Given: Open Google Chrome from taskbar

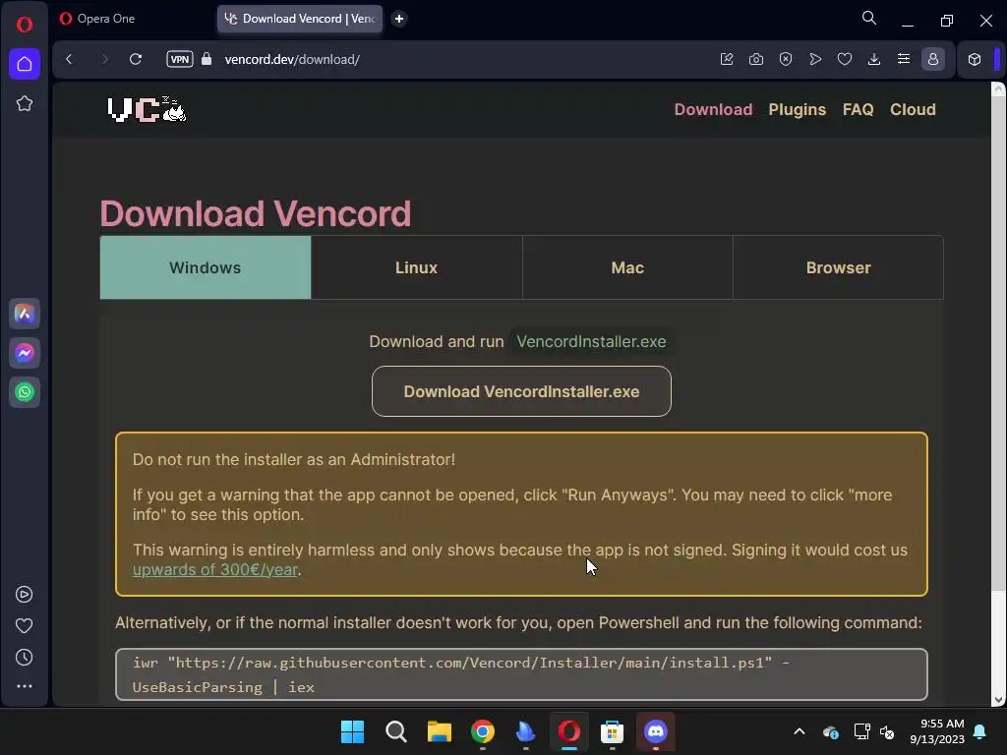Looking at the screenshot, I should 483,731.
